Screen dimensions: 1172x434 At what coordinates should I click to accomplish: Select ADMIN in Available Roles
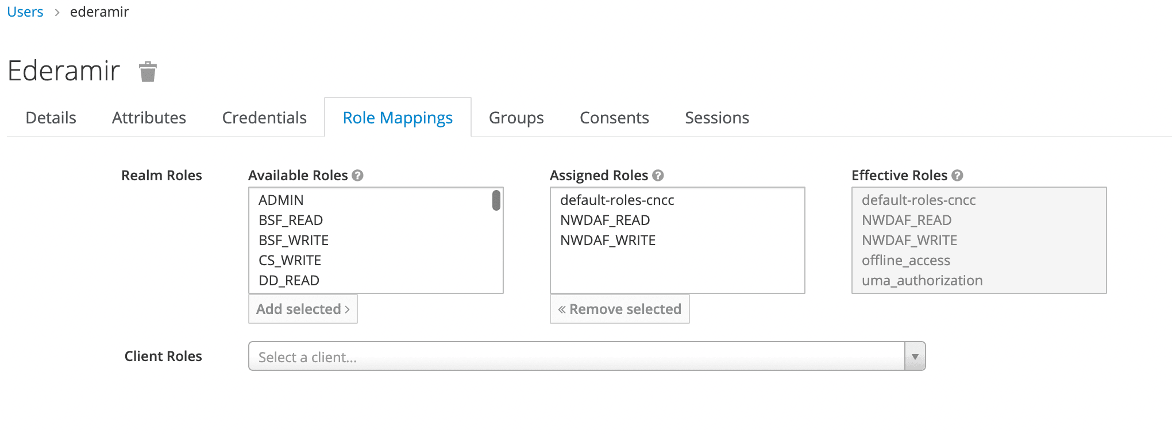coord(281,200)
